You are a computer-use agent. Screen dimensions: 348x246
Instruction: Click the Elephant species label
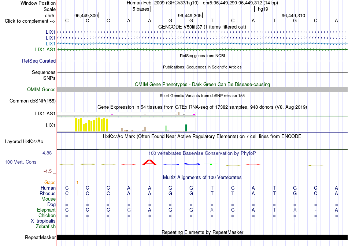pyautogui.click(x=46, y=210)
